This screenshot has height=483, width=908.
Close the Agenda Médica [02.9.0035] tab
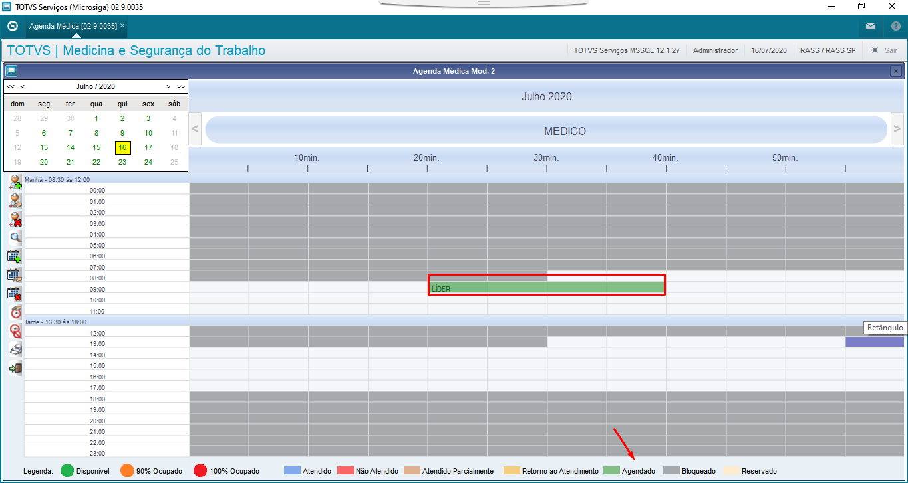click(122, 25)
